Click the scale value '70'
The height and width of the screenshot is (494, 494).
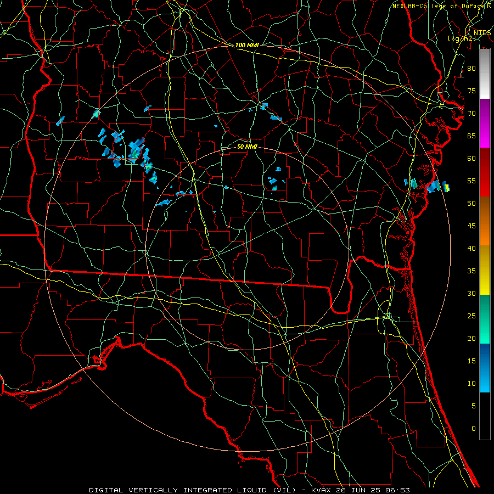471,113
